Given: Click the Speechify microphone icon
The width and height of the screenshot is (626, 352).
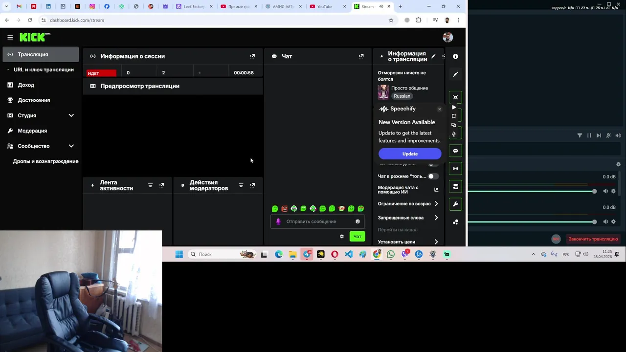Looking at the screenshot, I should [x=454, y=134].
